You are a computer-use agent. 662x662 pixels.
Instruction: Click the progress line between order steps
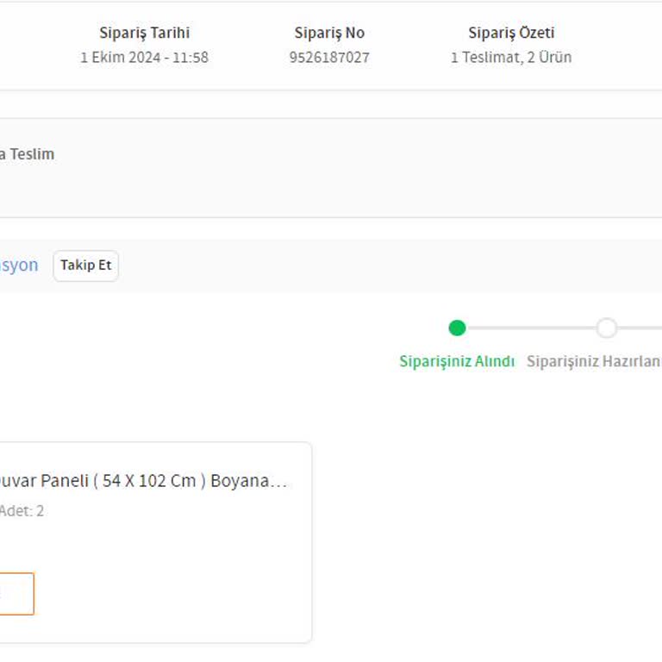pyautogui.click(x=530, y=328)
